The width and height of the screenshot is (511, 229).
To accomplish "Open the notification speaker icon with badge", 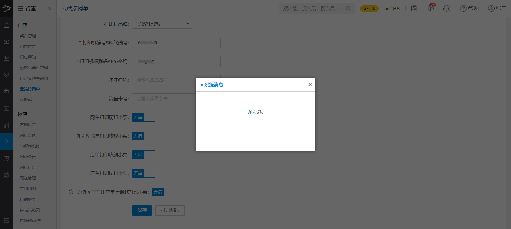I will tap(430, 8).
